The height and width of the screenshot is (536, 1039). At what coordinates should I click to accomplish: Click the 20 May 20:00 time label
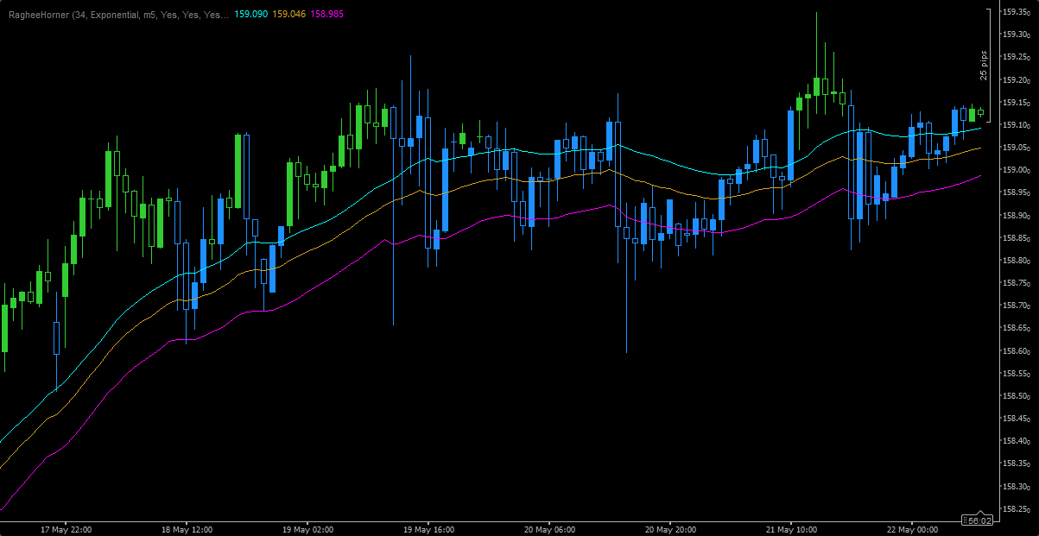[672, 529]
